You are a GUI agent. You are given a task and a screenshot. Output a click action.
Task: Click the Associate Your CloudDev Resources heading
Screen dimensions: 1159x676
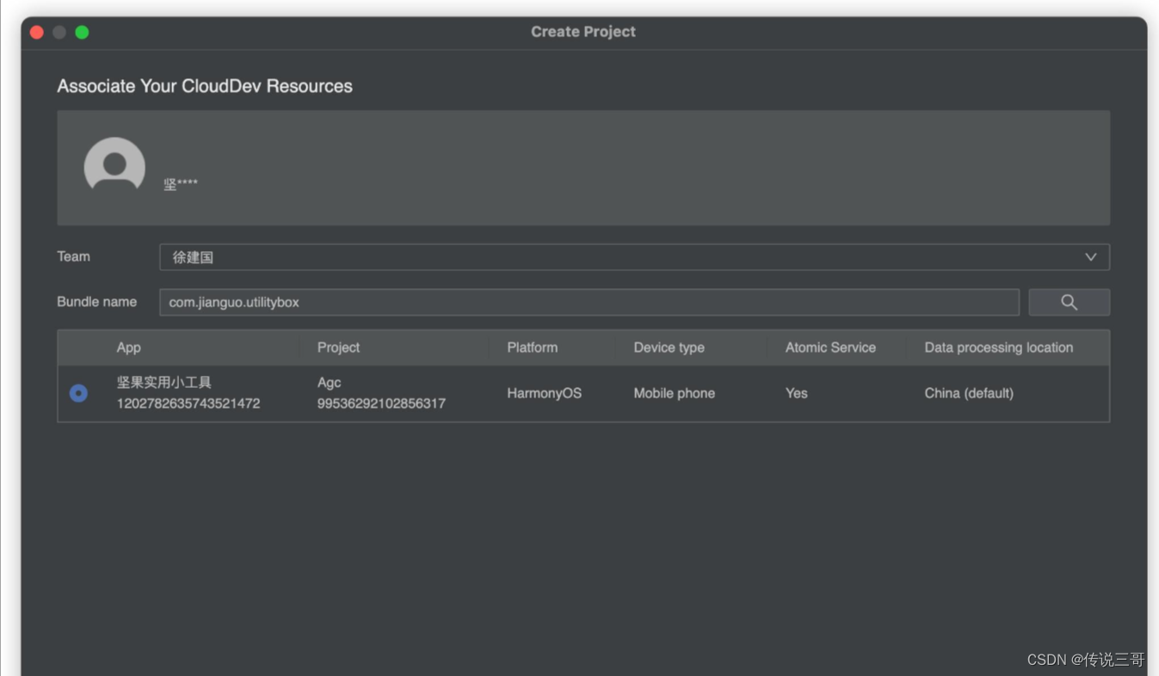[205, 86]
